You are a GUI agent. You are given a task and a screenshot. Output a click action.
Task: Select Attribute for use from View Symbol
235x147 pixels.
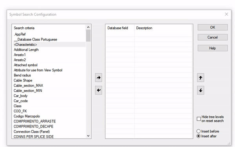(x=49, y=70)
